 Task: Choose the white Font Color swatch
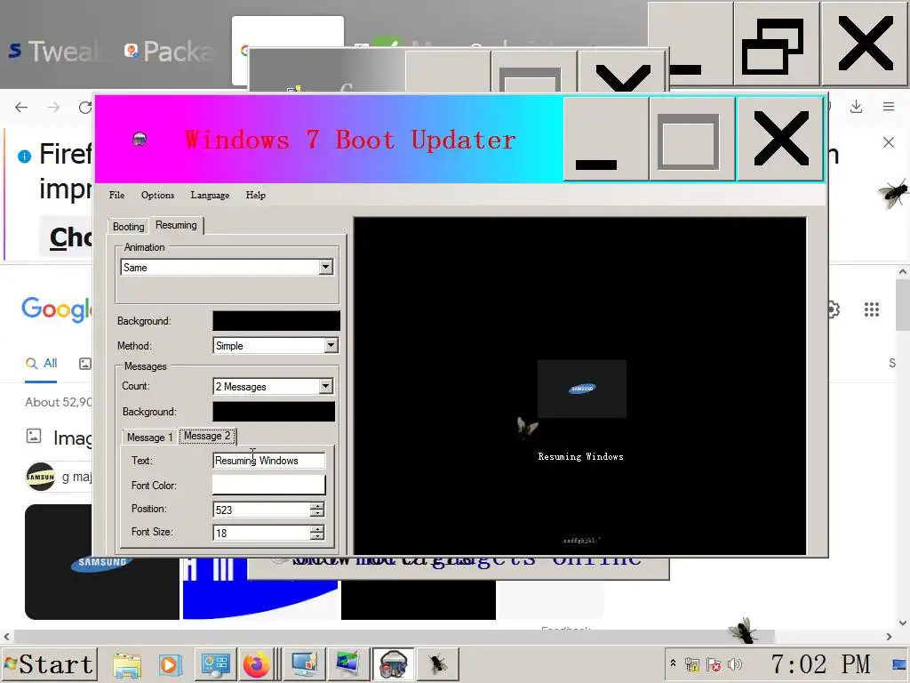[x=268, y=485]
